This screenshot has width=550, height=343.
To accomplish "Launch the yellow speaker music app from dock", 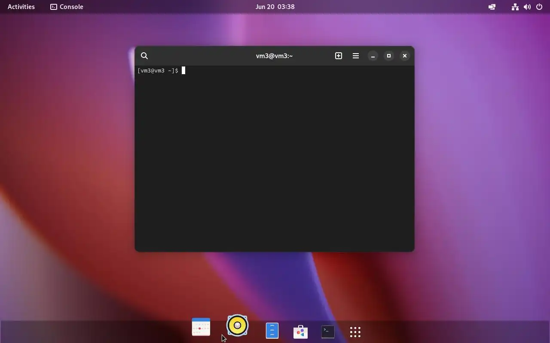I will tap(237, 326).
